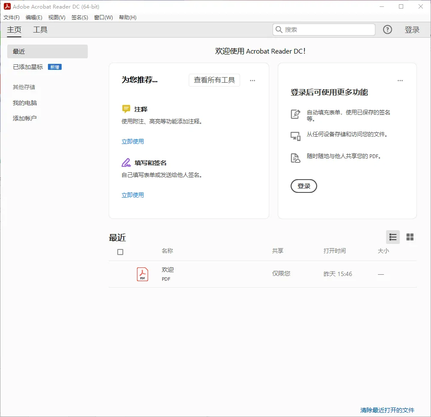
Task: Click the file name 欢迎
Action: pyautogui.click(x=168, y=270)
